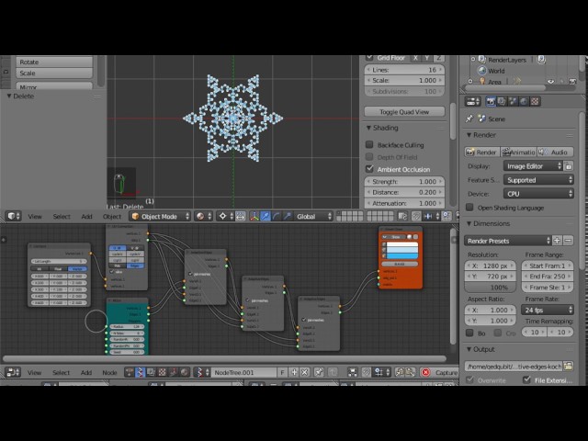Open Render properties camera tab

(x=490, y=101)
